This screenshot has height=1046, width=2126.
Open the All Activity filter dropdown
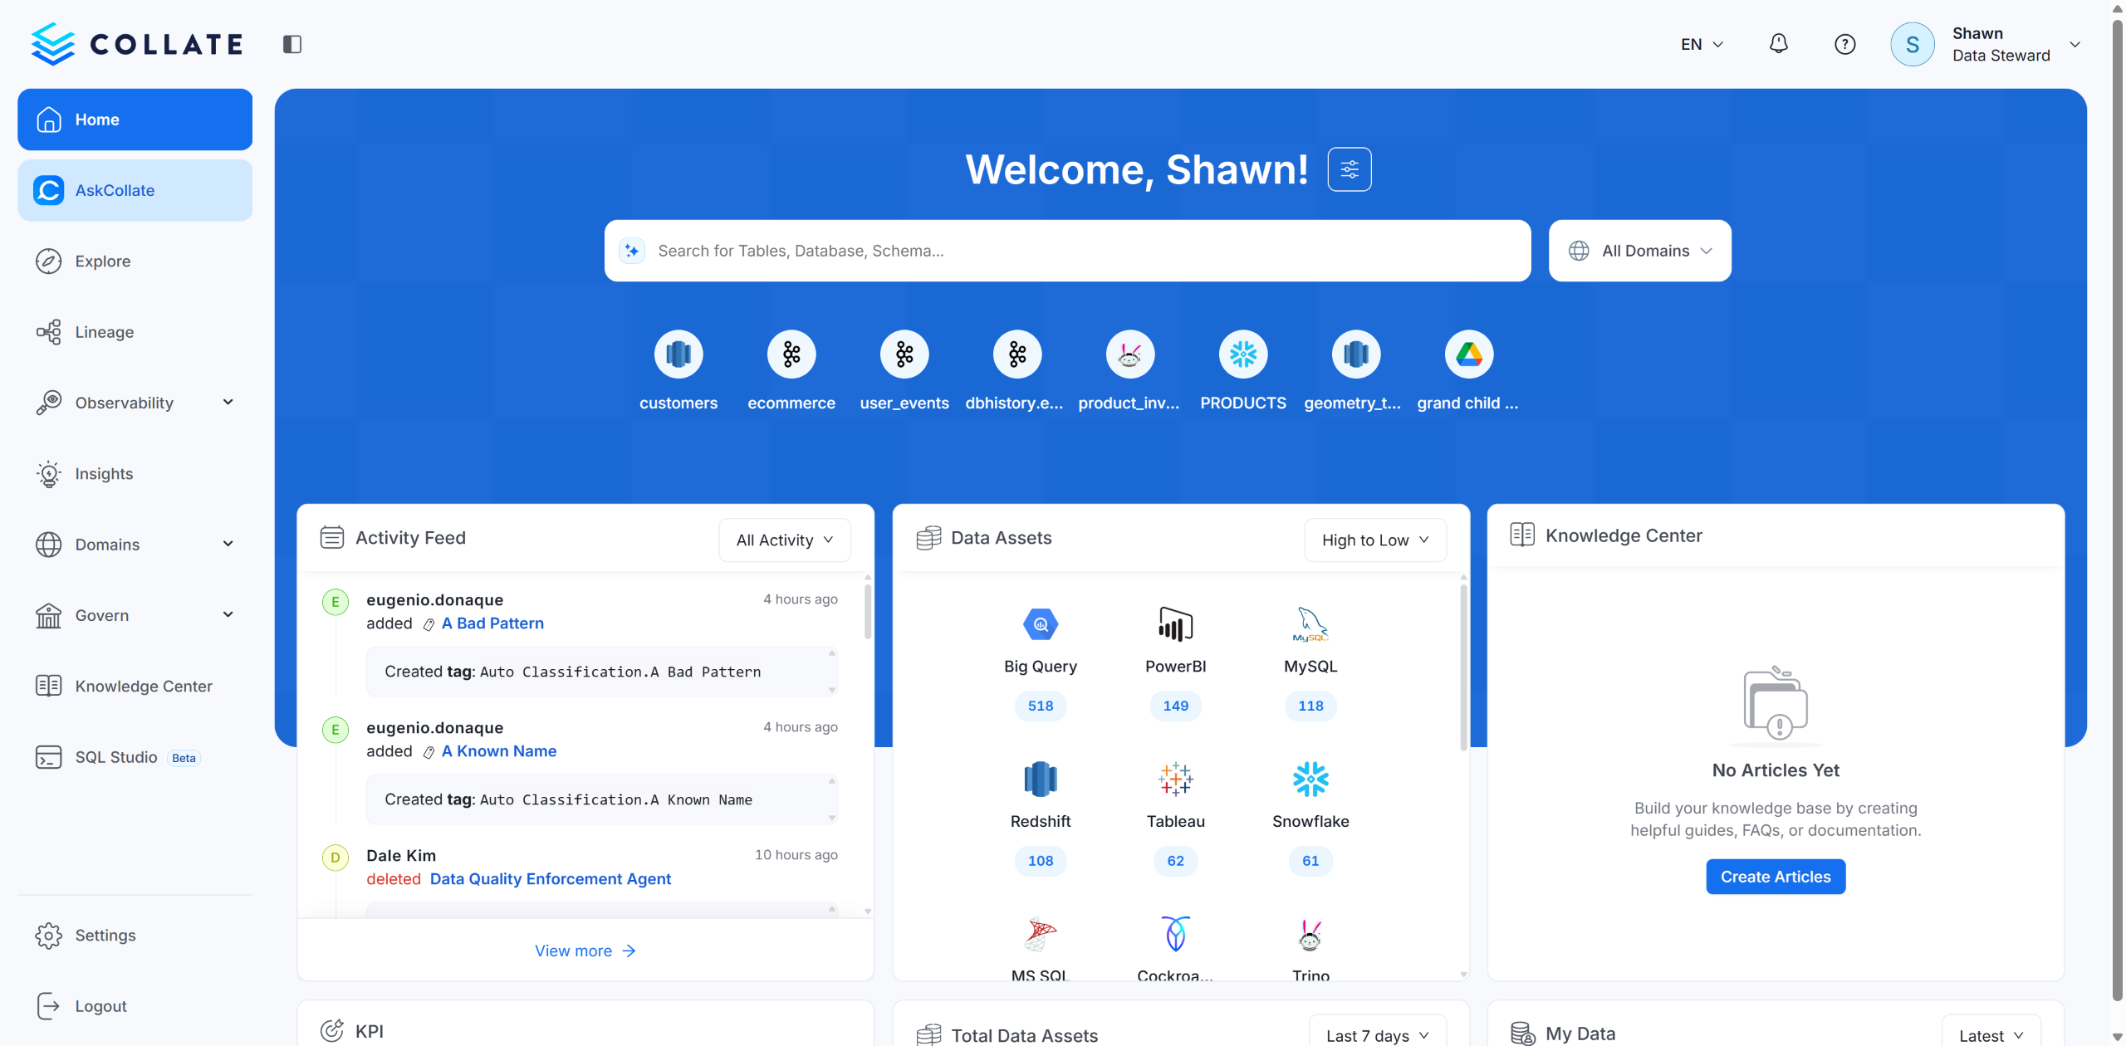[x=784, y=540]
